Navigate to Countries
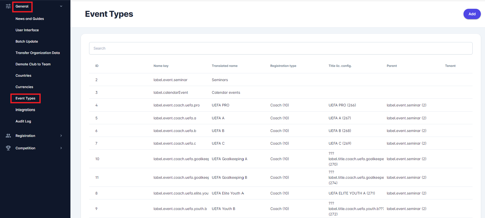 pyautogui.click(x=23, y=75)
